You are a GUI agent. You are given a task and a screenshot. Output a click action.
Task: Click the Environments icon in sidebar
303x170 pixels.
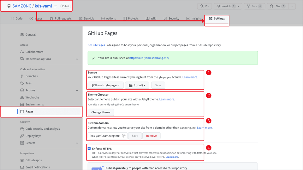click(22, 105)
